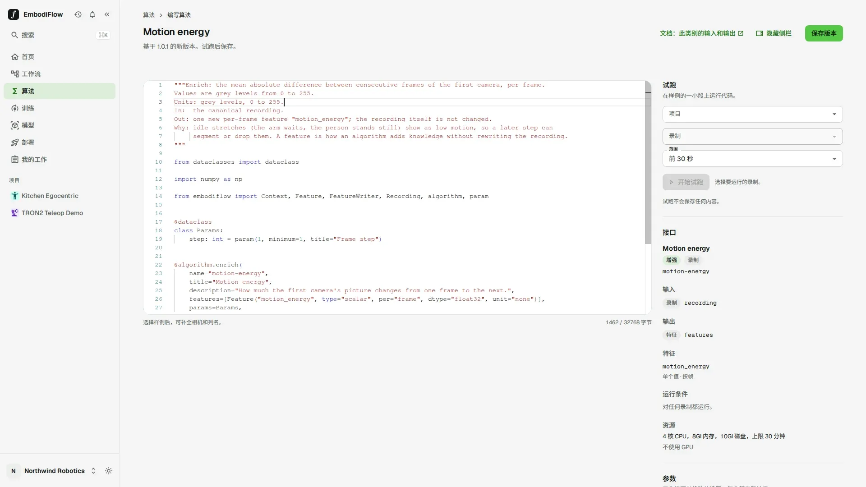Collapse the left sidebar

tap(107, 14)
